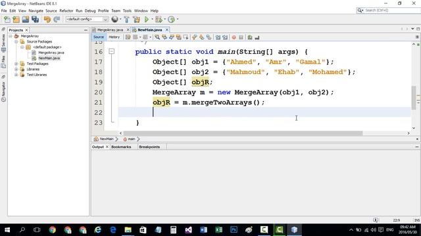Click the Shift Line Left editor icon
Screen dimensions: 421x236
click(218, 37)
